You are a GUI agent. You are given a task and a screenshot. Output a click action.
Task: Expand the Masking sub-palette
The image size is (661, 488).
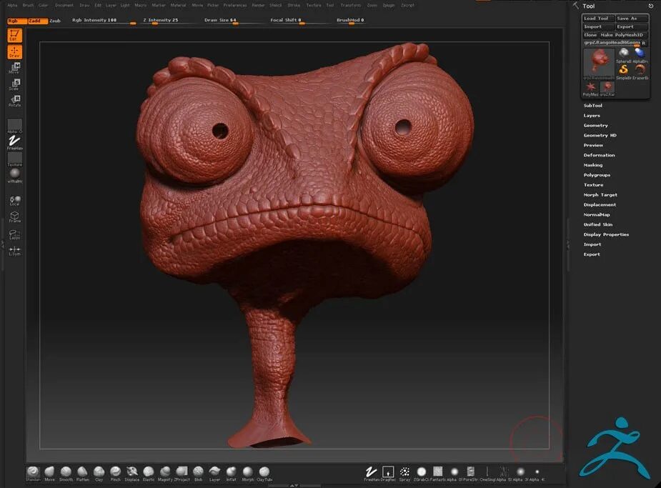point(592,165)
